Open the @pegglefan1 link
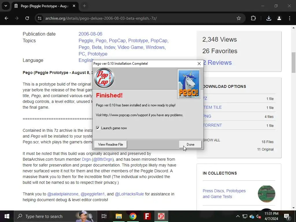This screenshot has width=296, height=222. [92, 194]
